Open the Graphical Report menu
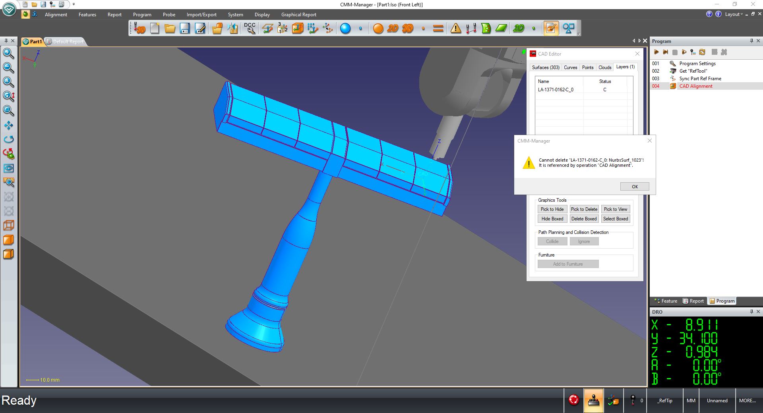763x413 pixels. pos(299,15)
